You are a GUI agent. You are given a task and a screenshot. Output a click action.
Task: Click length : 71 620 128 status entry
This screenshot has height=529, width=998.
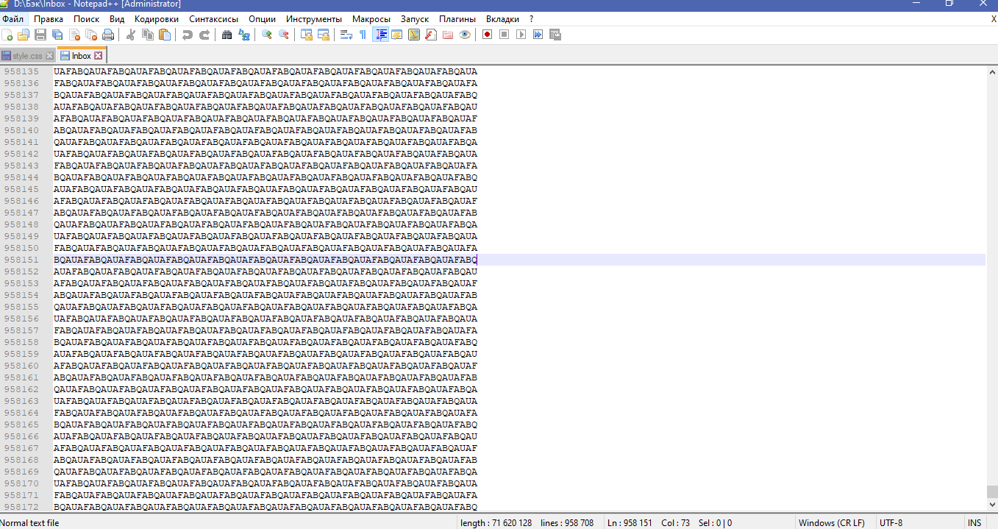tap(496, 523)
